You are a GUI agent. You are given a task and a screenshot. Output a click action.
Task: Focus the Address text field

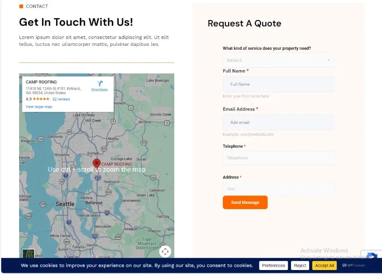[x=279, y=189]
